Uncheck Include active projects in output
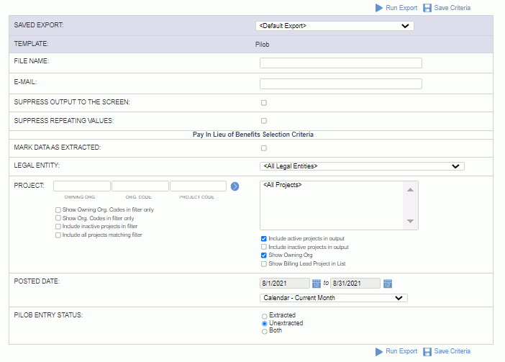This screenshot has width=505, height=362. pos(264,239)
